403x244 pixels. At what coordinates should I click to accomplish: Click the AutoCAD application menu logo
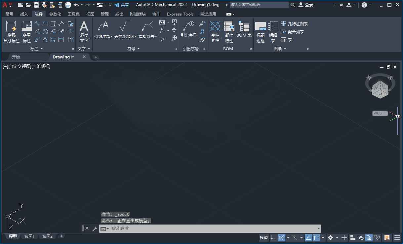[7, 5]
